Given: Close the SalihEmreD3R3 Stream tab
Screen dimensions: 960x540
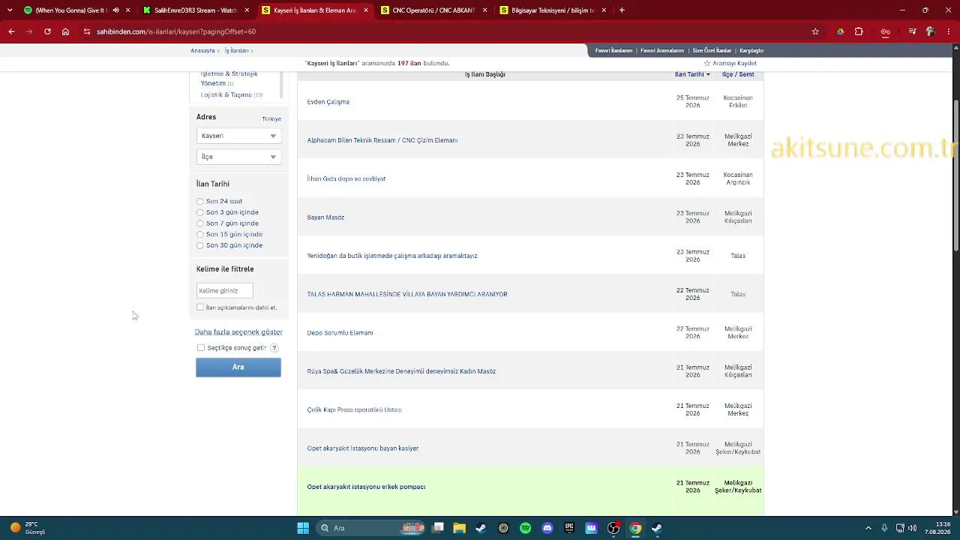Looking at the screenshot, I should click(247, 10).
